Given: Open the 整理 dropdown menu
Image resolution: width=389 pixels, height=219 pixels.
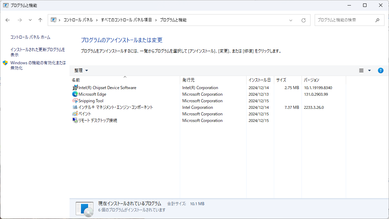Looking at the screenshot, I should 81,70.
